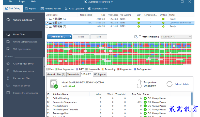Viewport: 200px width, 117px height.
Task: Open the Optimize SSD dropdown arrow
Action: coord(70,37)
